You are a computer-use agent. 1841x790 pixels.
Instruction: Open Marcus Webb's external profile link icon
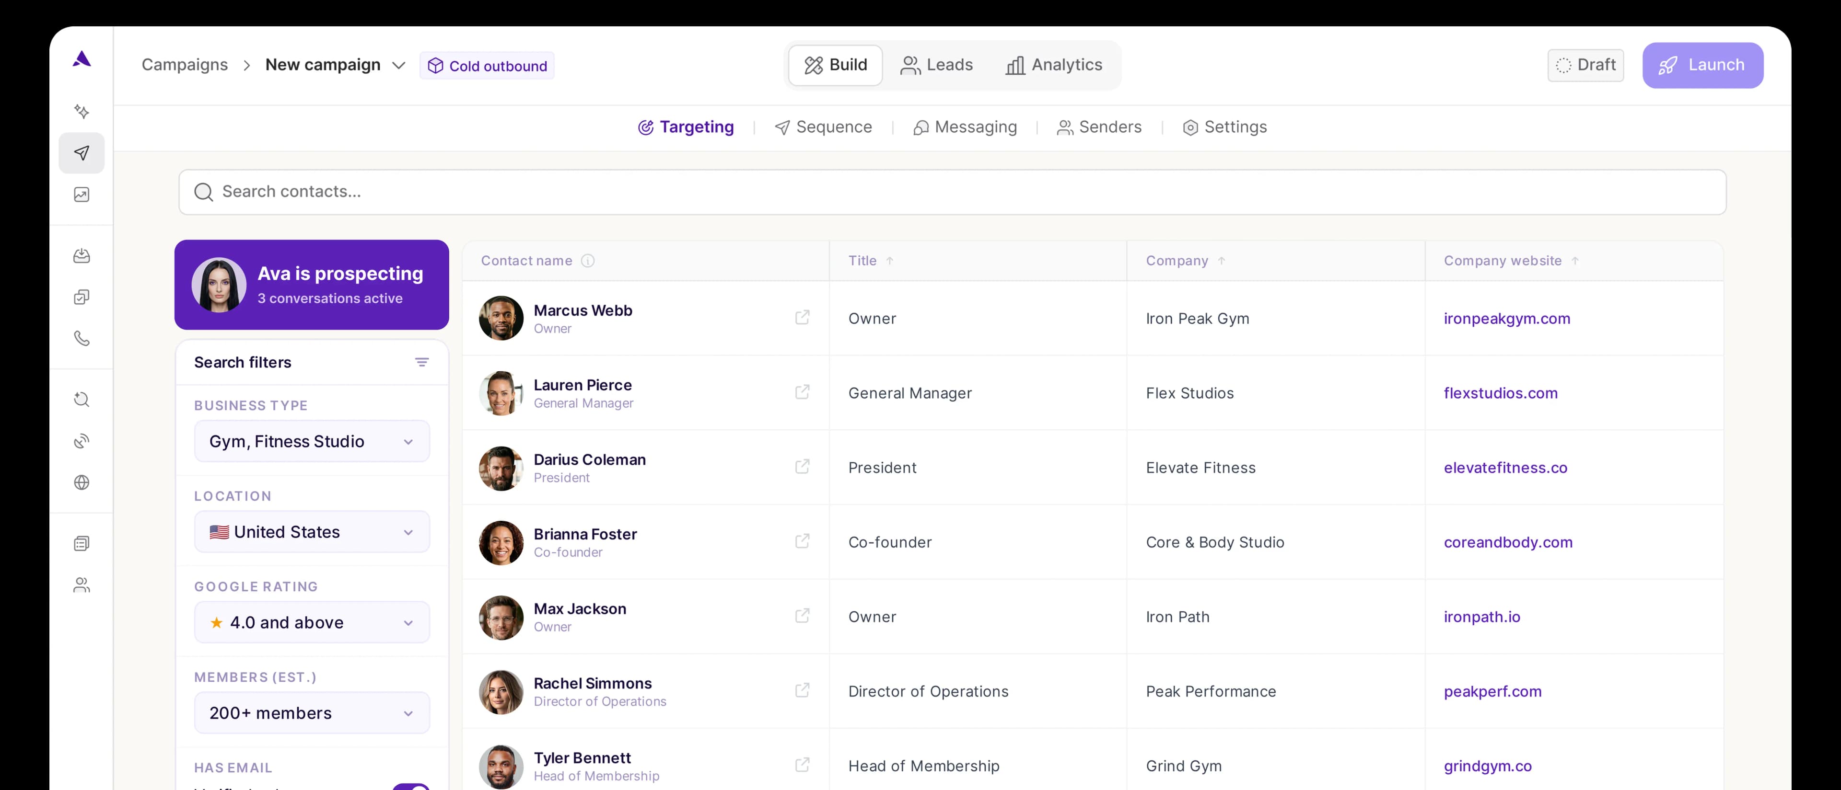pos(802,317)
